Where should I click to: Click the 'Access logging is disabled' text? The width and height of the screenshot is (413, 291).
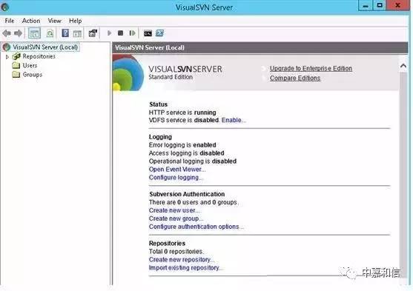187,153
